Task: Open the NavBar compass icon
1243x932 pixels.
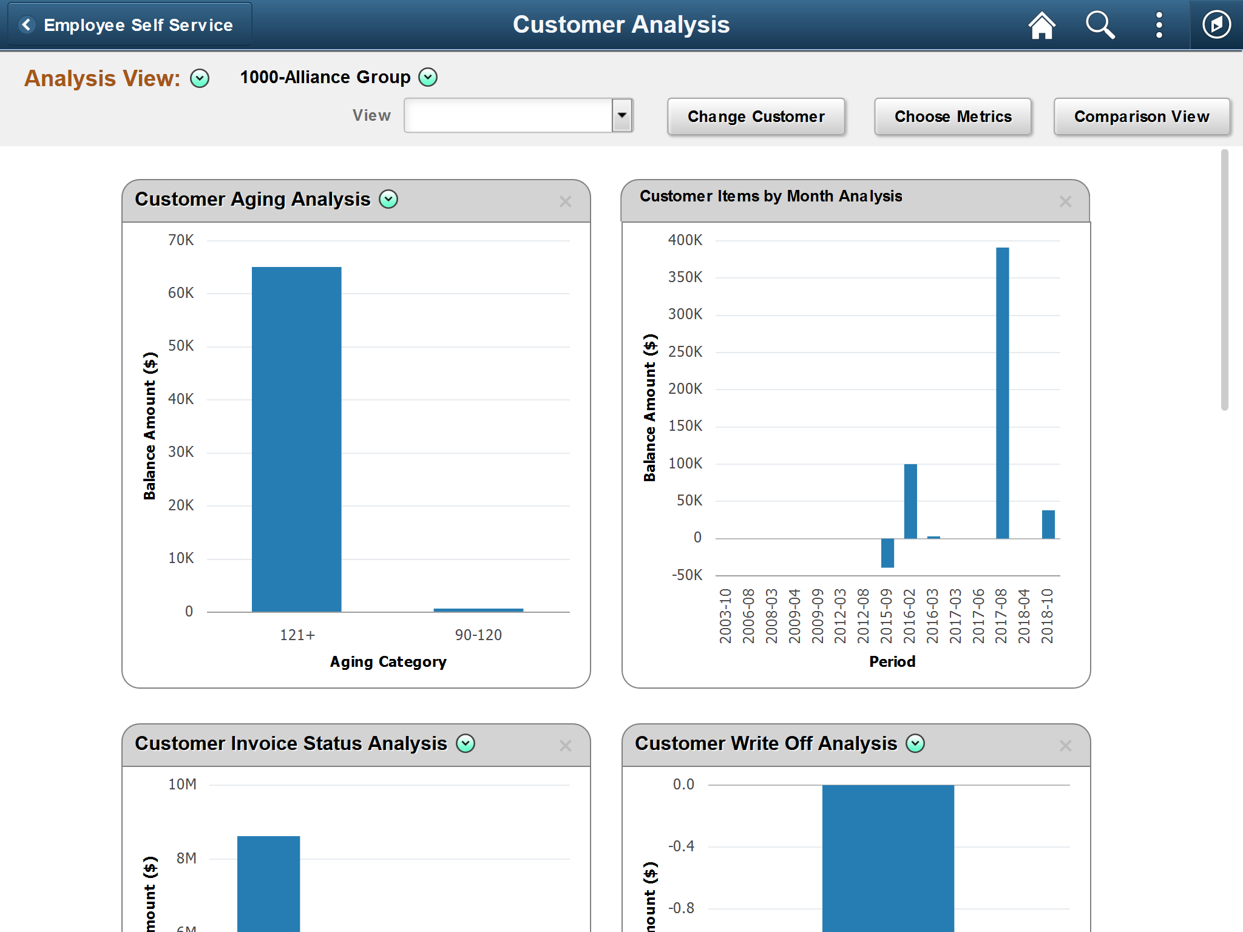Action: click(x=1216, y=25)
